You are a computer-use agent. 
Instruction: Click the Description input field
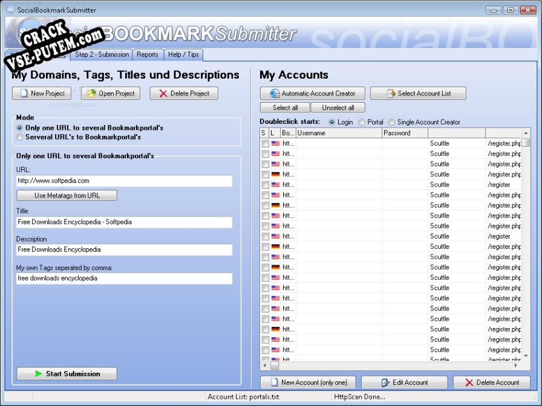[124, 250]
